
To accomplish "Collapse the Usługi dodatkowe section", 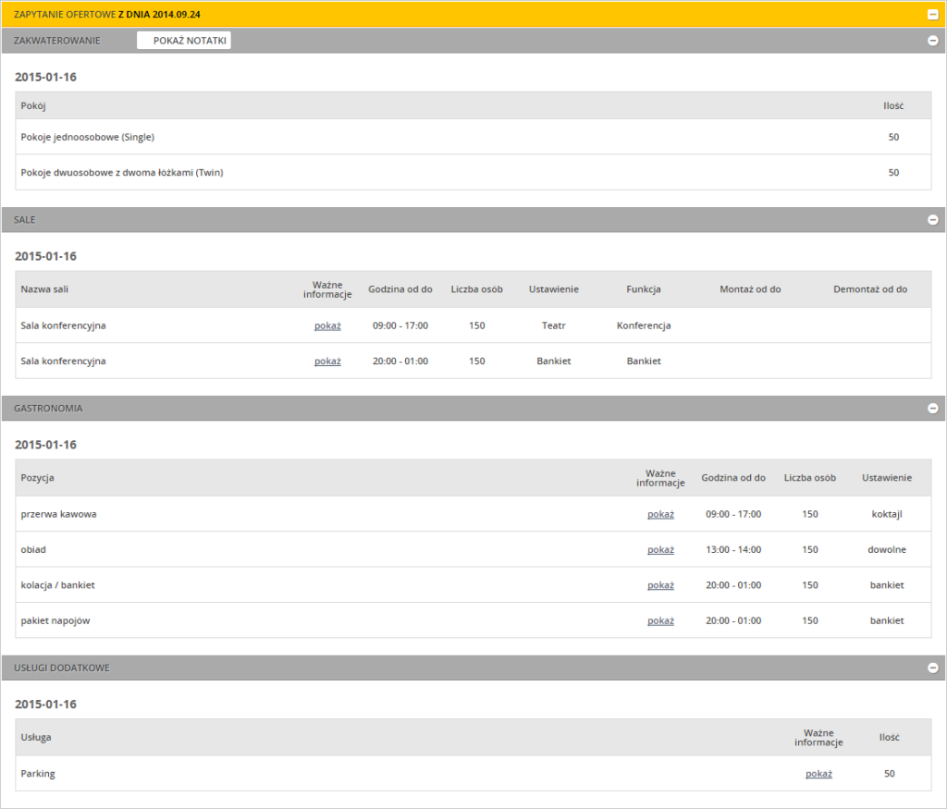I will pos(932,668).
